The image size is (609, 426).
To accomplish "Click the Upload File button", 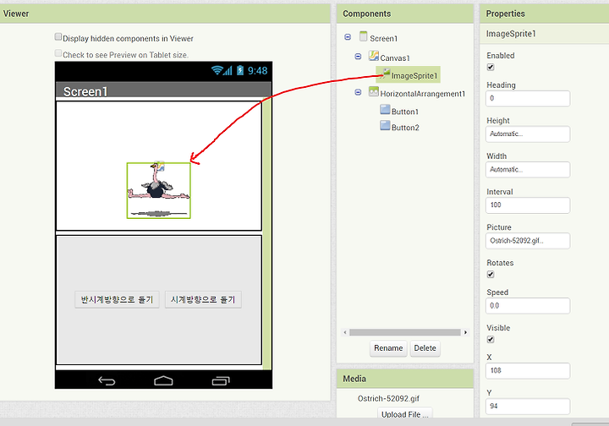I will tap(404, 413).
